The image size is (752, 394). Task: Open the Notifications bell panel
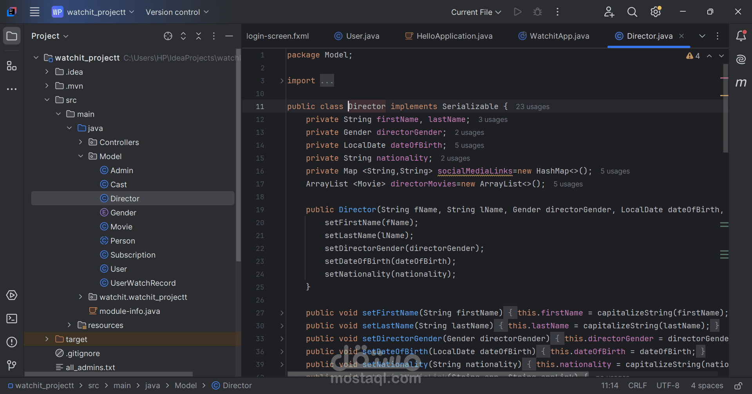pyautogui.click(x=741, y=36)
